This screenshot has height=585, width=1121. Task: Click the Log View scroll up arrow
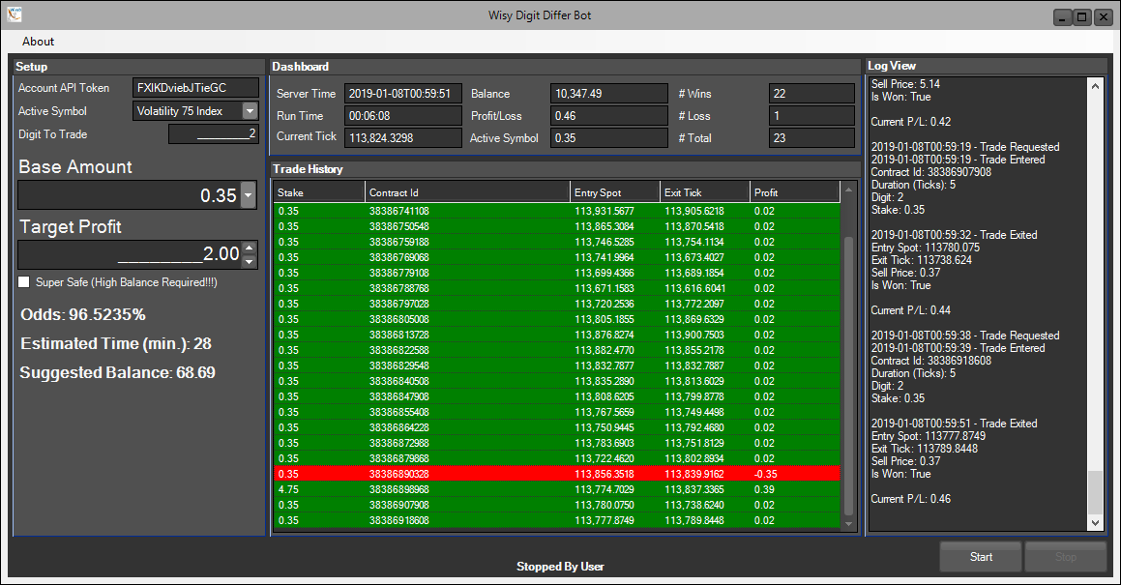(1095, 86)
